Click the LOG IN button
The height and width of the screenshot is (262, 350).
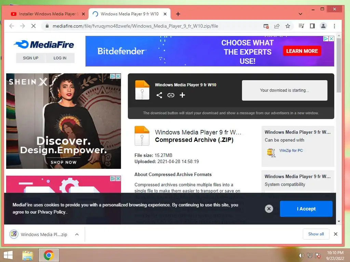[x=60, y=58]
